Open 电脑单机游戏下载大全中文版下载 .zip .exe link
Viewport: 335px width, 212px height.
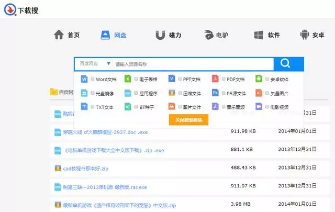pyautogui.click(x=114, y=150)
